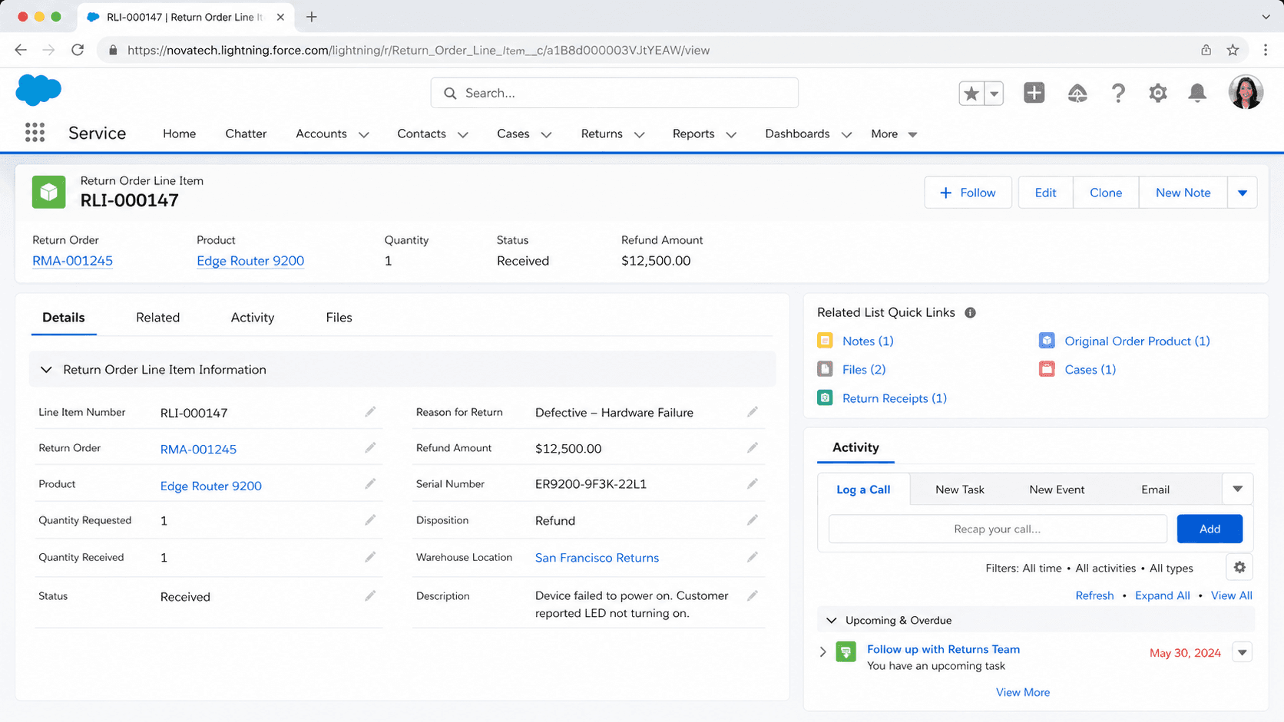Switch to the Related tab
1284x722 pixels.
tap(157, 318)
